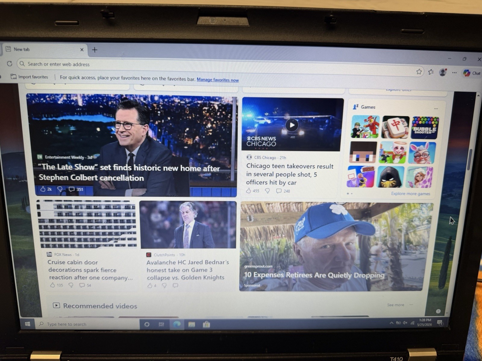Click See more for Recommended videos
The height and width of the screenshot is (361, 482).
[395, 305]
